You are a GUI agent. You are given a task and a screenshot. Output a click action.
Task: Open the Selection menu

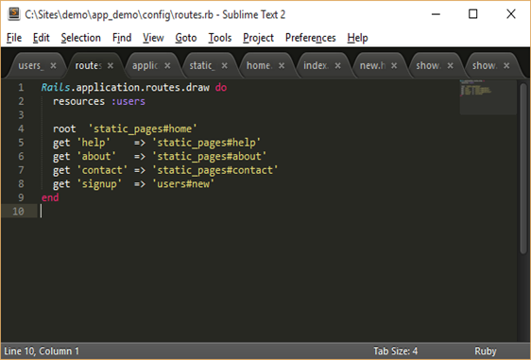coord(80,38)
